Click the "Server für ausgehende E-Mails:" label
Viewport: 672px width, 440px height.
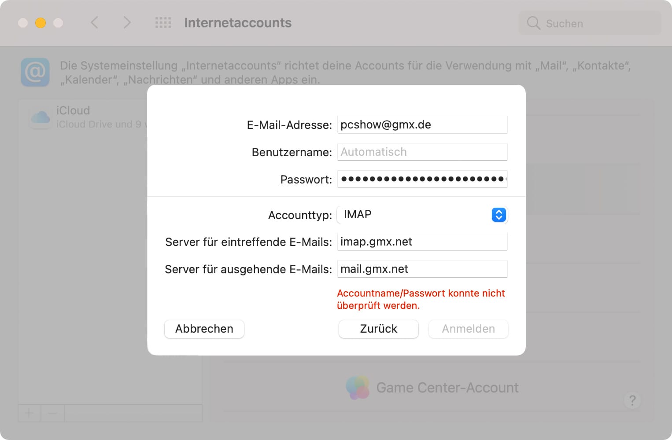pyautogui.click(x=248, y=269)
